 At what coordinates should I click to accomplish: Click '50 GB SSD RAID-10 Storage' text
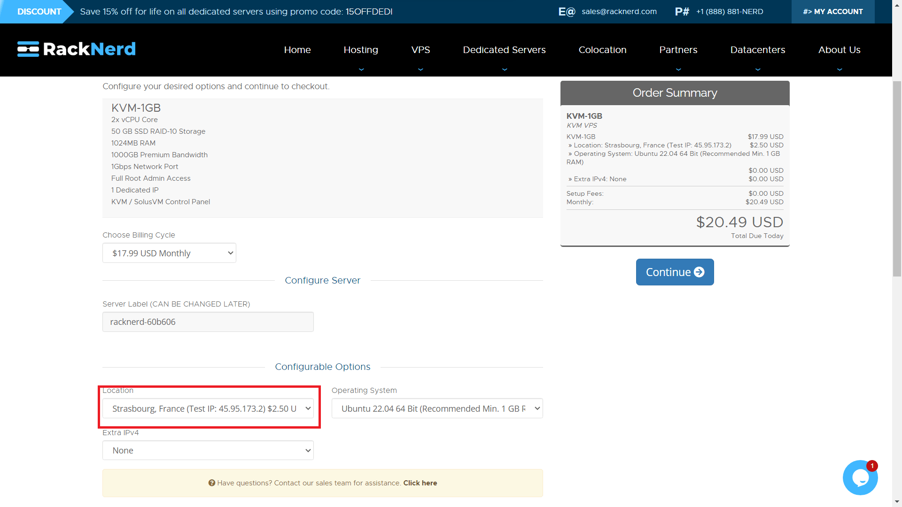click(158, 131)
